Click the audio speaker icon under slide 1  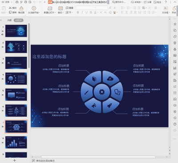[3, 34]
